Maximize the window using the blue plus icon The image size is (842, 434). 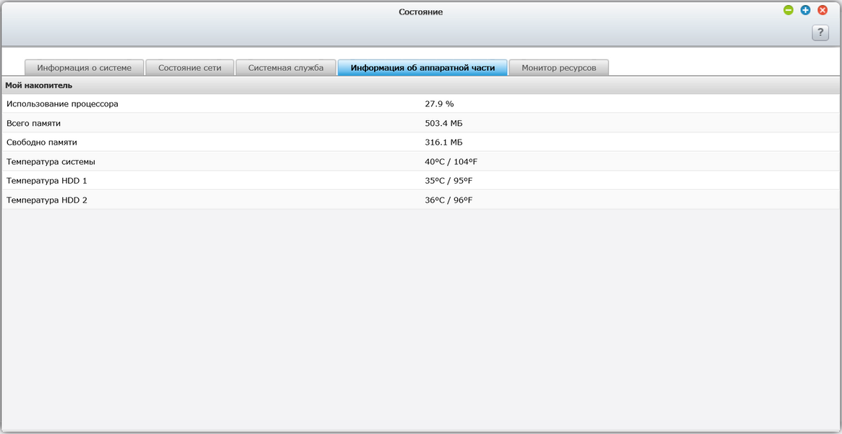(805, 10)
